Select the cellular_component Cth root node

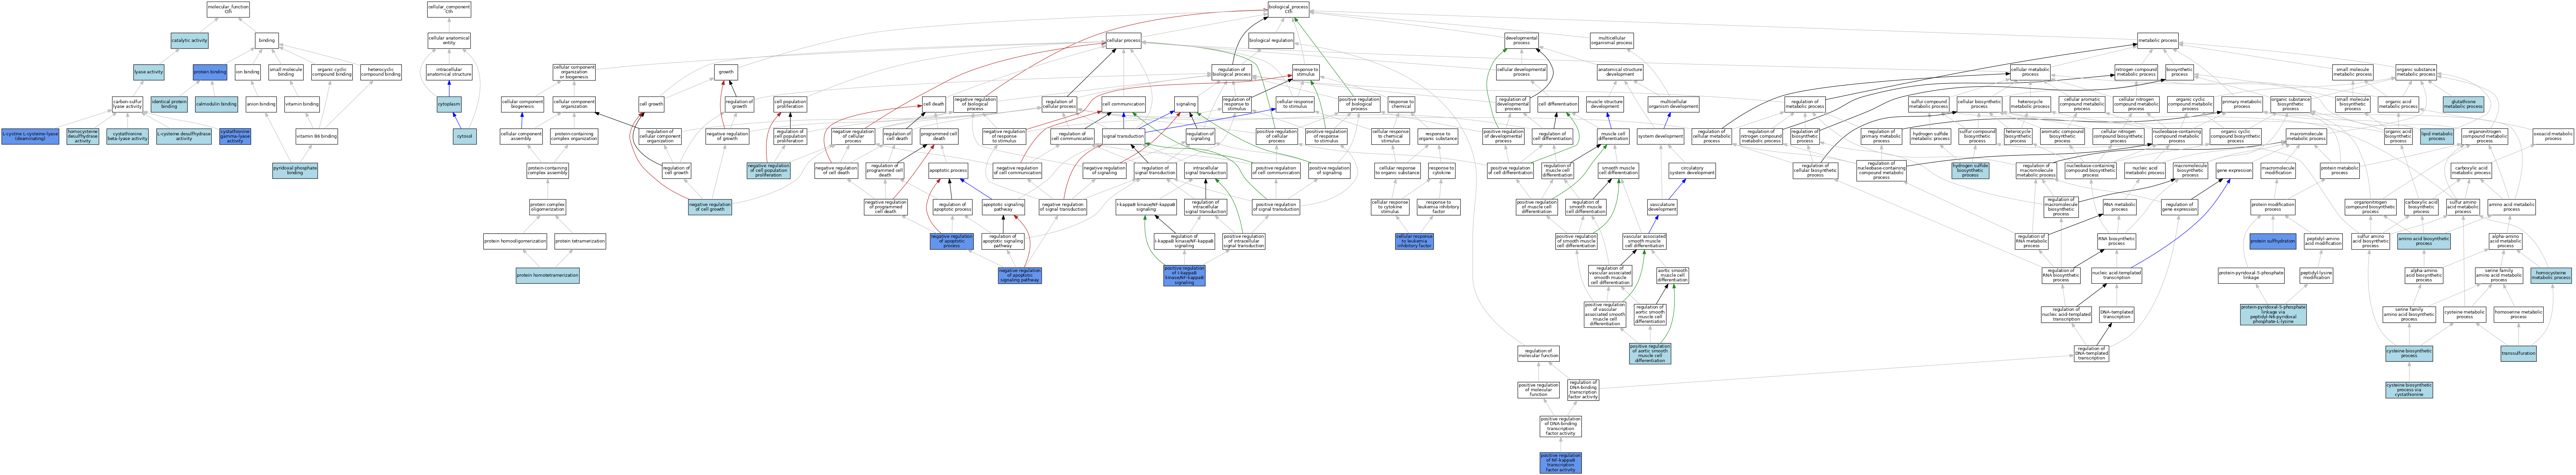coord(449,9)
